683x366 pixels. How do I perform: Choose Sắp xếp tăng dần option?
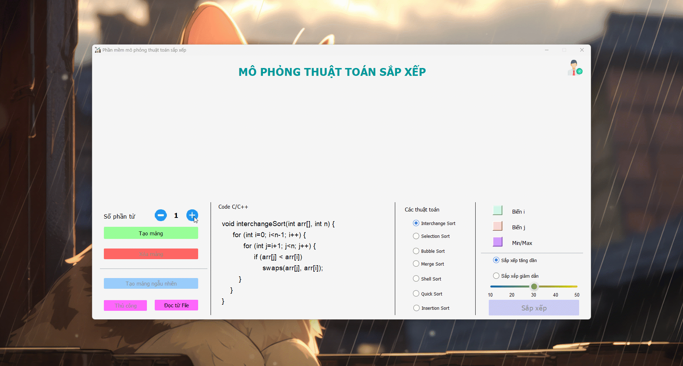click(x=515, y=260)
